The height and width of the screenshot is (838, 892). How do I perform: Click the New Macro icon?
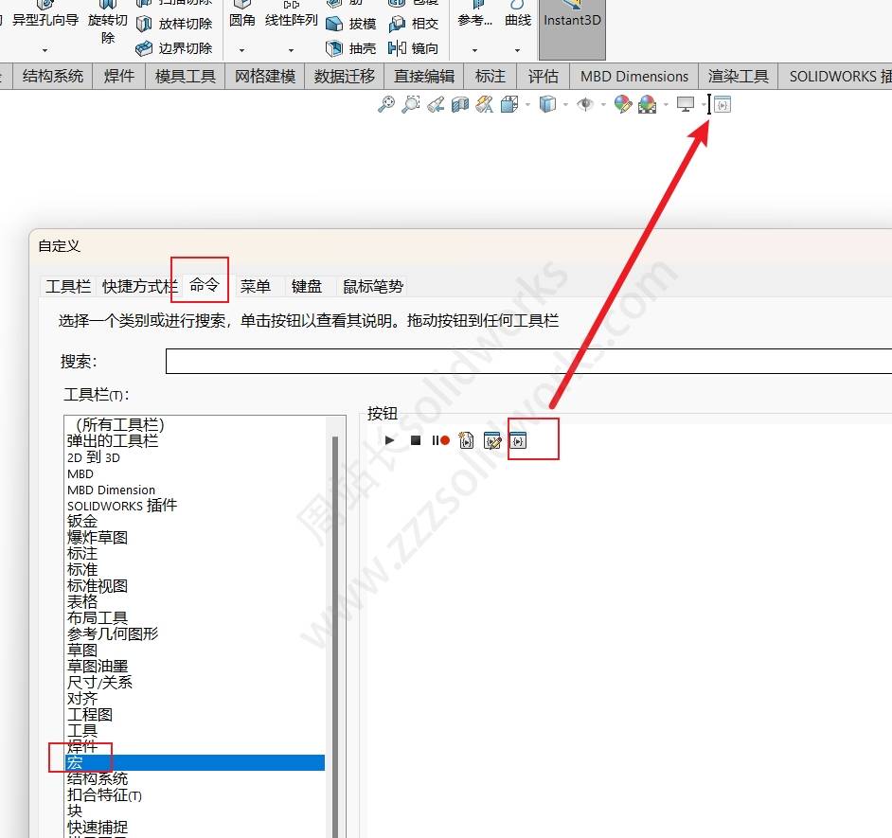pyautogui.click(x=466, y=440)
